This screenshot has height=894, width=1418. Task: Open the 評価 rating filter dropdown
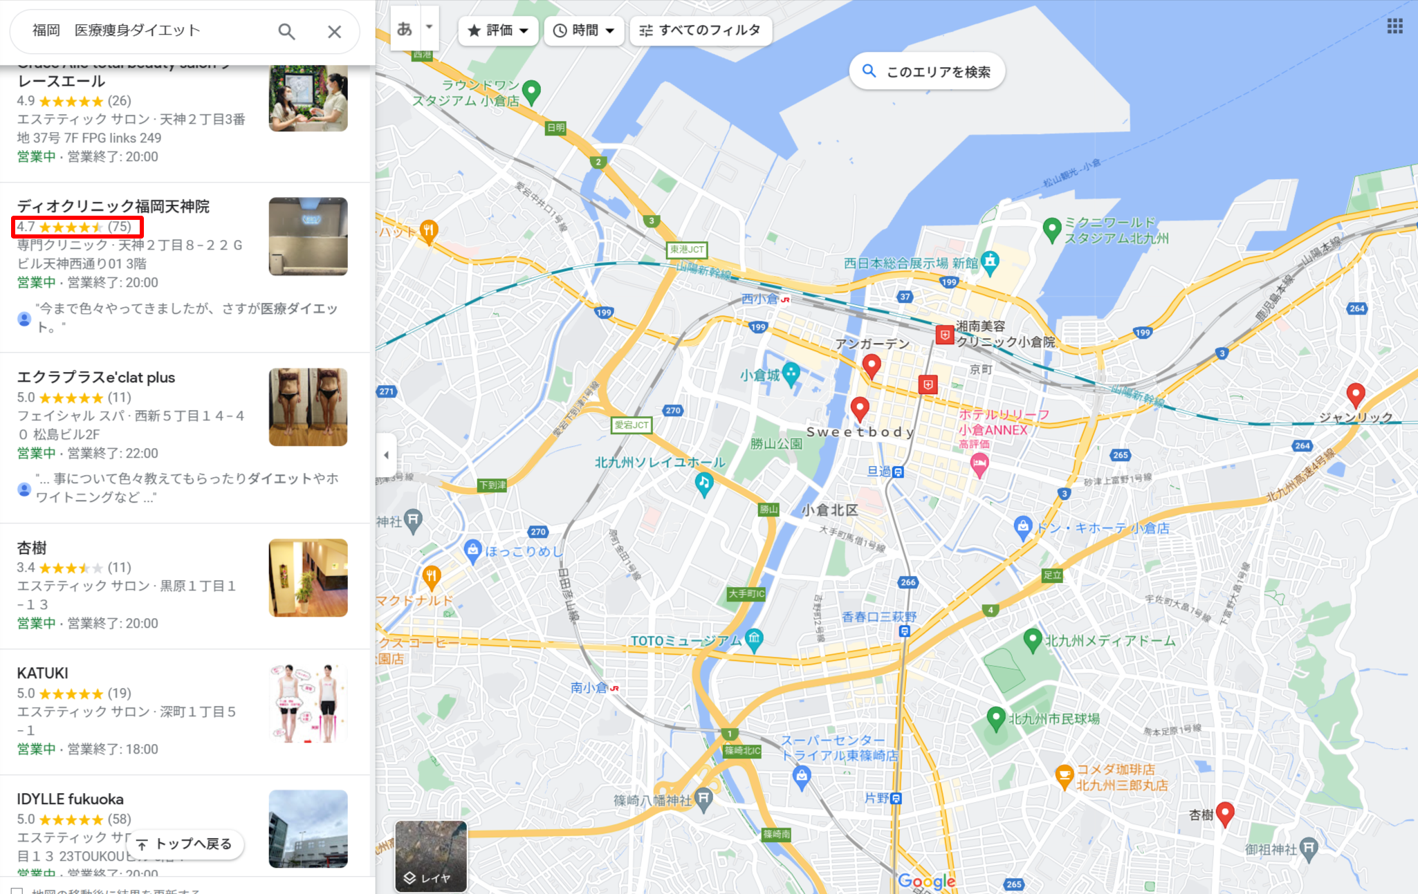click(x=498, y=30)
